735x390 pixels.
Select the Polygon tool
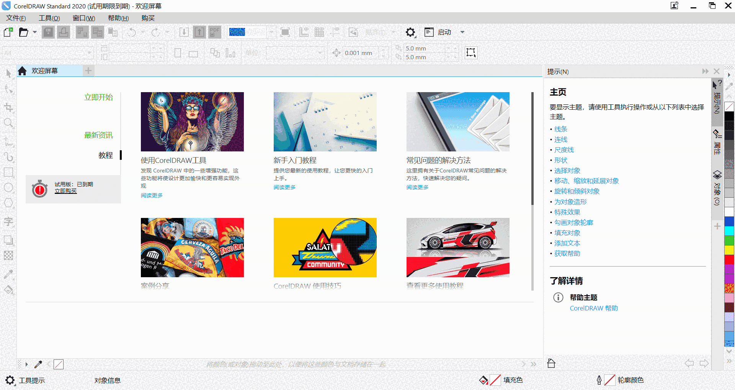point(8,203)
